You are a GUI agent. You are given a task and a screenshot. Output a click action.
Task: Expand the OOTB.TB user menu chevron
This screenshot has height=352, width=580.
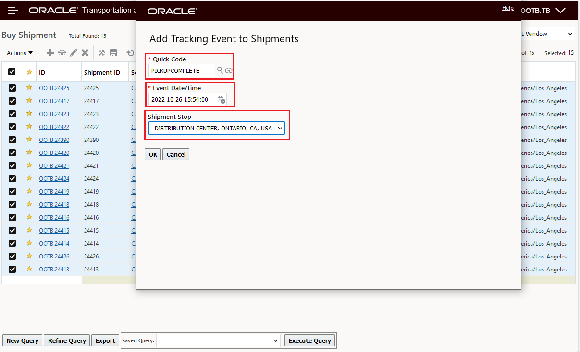click(x=560, y=10)
